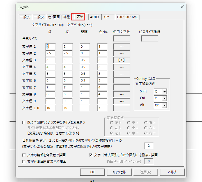Click the 日影用高さ 文字サイズ種類 field

[149, 146]
